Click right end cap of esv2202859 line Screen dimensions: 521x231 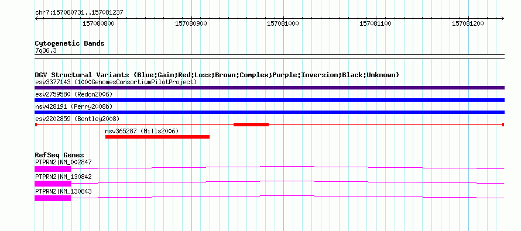tap(503, 125)
